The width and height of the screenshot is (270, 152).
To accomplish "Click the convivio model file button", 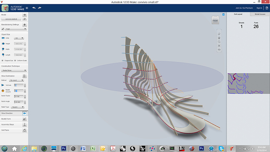I will (x=11, y=19).
